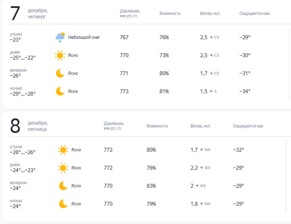
Task: Click the southwest wind arrow next to 1,8 on December 8 night
Action: tap(201, 204)
